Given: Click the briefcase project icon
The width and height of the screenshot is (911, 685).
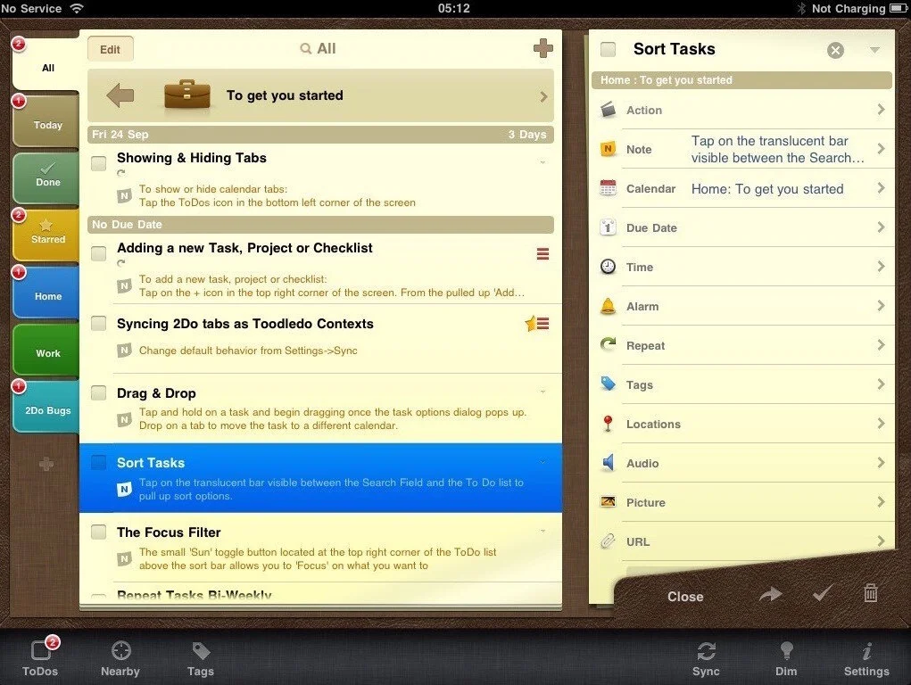Looking at the screenshot, I should pos(187,95).
